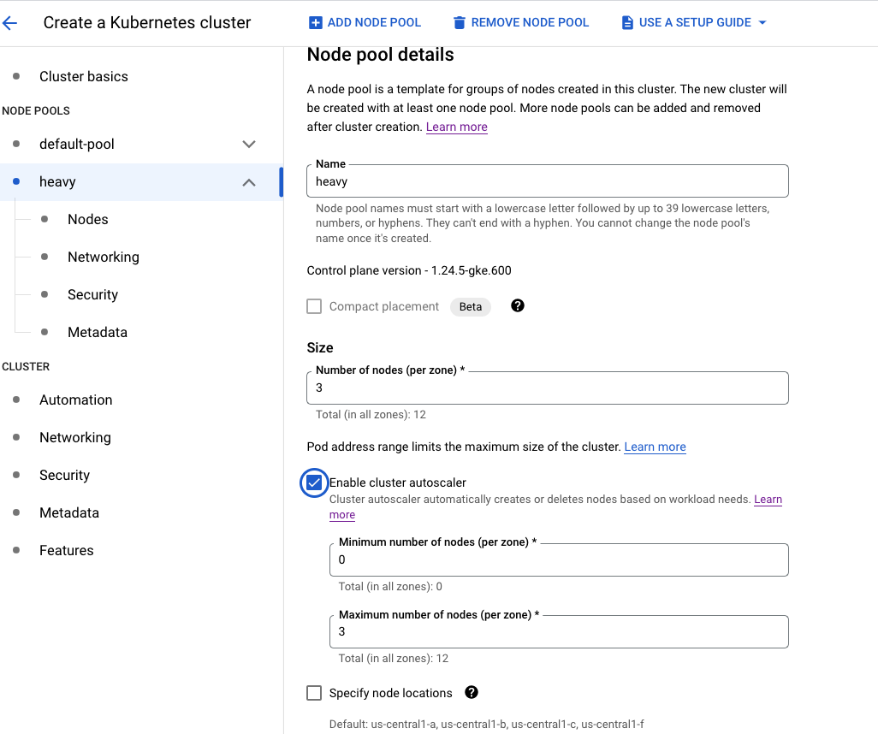
Task: Expand the default-pool node pool
Action: (x=249, y=144)
